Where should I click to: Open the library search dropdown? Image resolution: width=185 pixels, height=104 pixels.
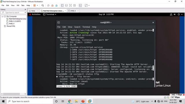[x=25, y=12]
